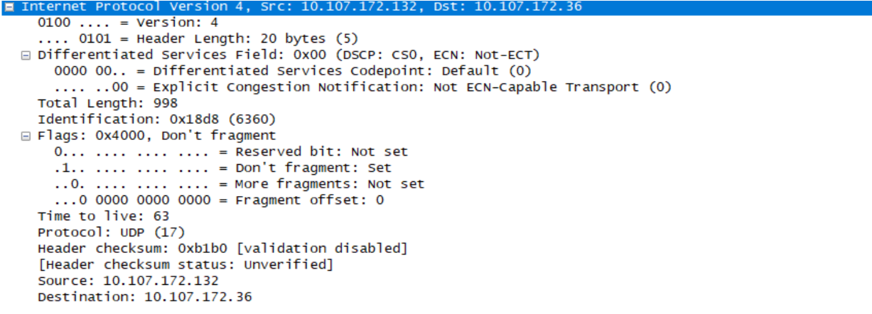Select the Source: 10.107.172.132 field
The width and height of the screenshot is (872, 314).
point(128,281)
